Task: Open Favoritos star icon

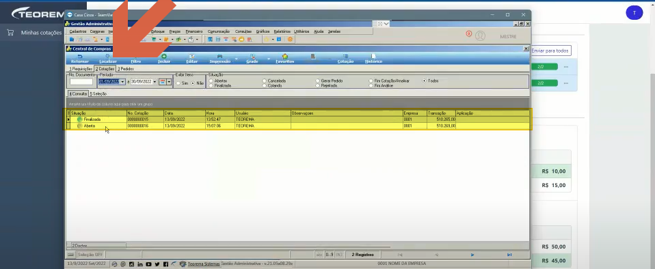Action: click(x=285, y=56)
